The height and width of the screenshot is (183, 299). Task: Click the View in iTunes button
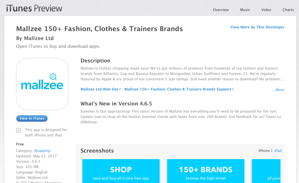pyautogui.click(x=32, y=118)
